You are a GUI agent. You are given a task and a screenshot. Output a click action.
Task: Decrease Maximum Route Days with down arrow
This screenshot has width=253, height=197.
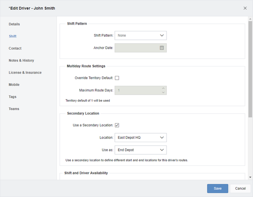tap(163, 93)
